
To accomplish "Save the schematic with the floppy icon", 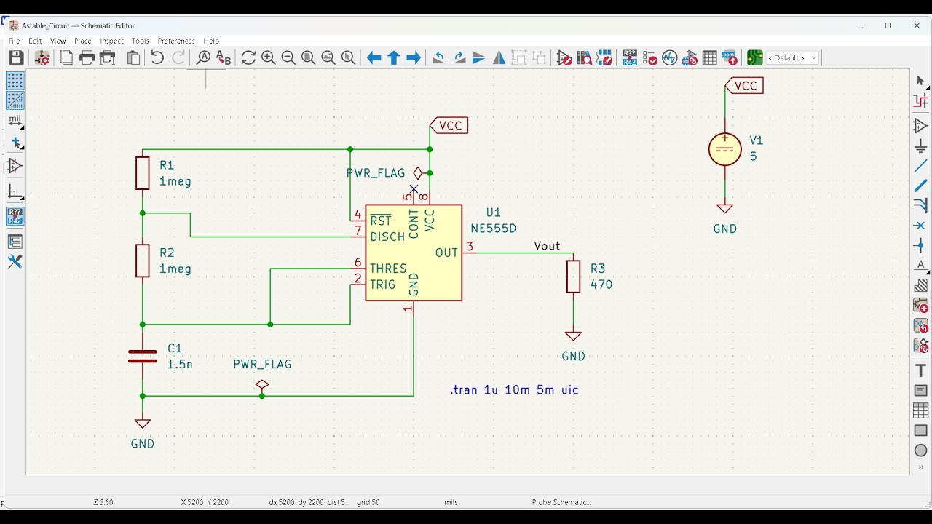I will [16, 57].
